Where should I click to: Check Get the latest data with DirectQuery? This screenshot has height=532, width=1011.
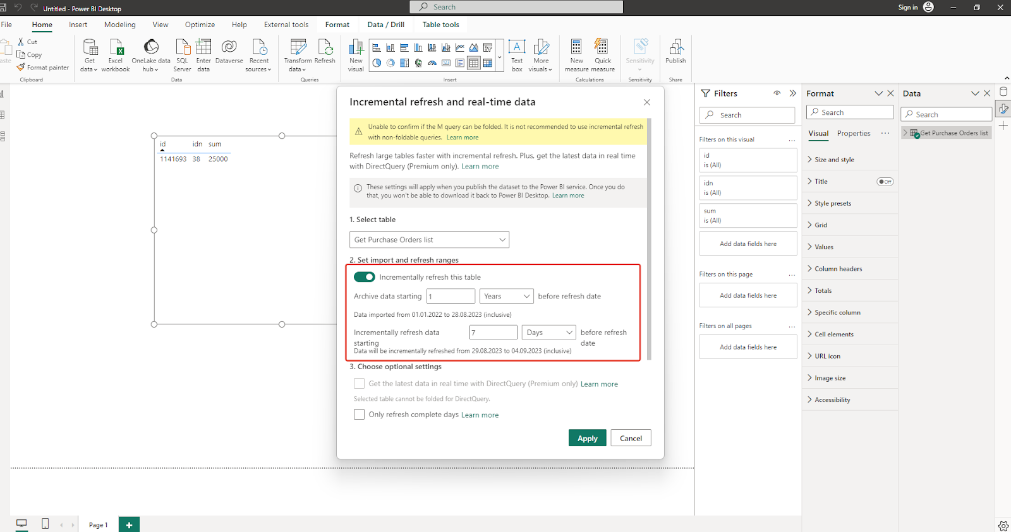pos(360,384)
